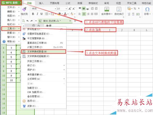Click the top align icon
Viewport: 153px width, 115px height.
click(80, 9)
